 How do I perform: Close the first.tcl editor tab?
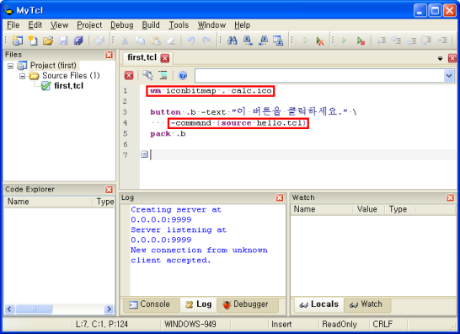point(165,58)
